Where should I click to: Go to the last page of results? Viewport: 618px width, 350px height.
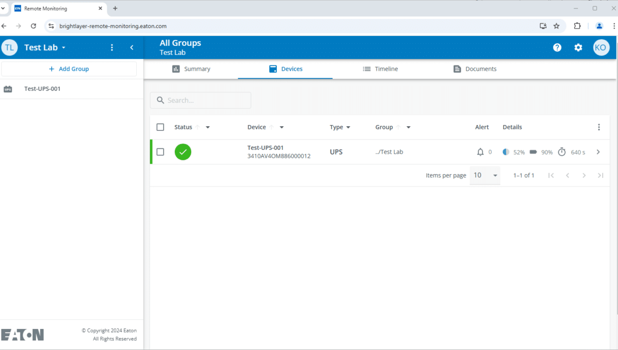(601, 176)
